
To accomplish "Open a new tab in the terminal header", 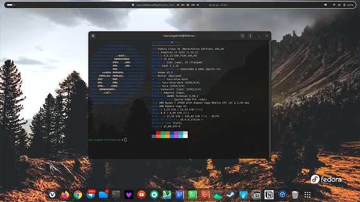I will click(93, 36).
